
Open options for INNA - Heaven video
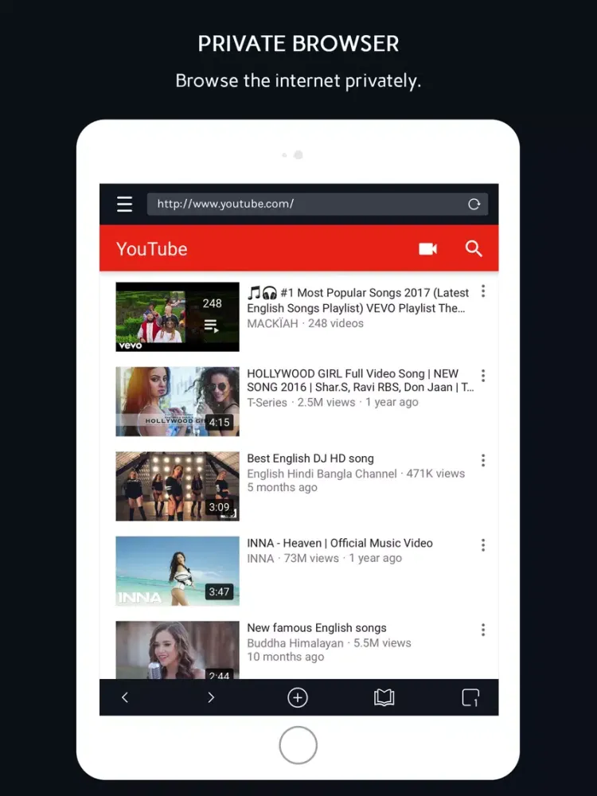[x=483, y=545]
